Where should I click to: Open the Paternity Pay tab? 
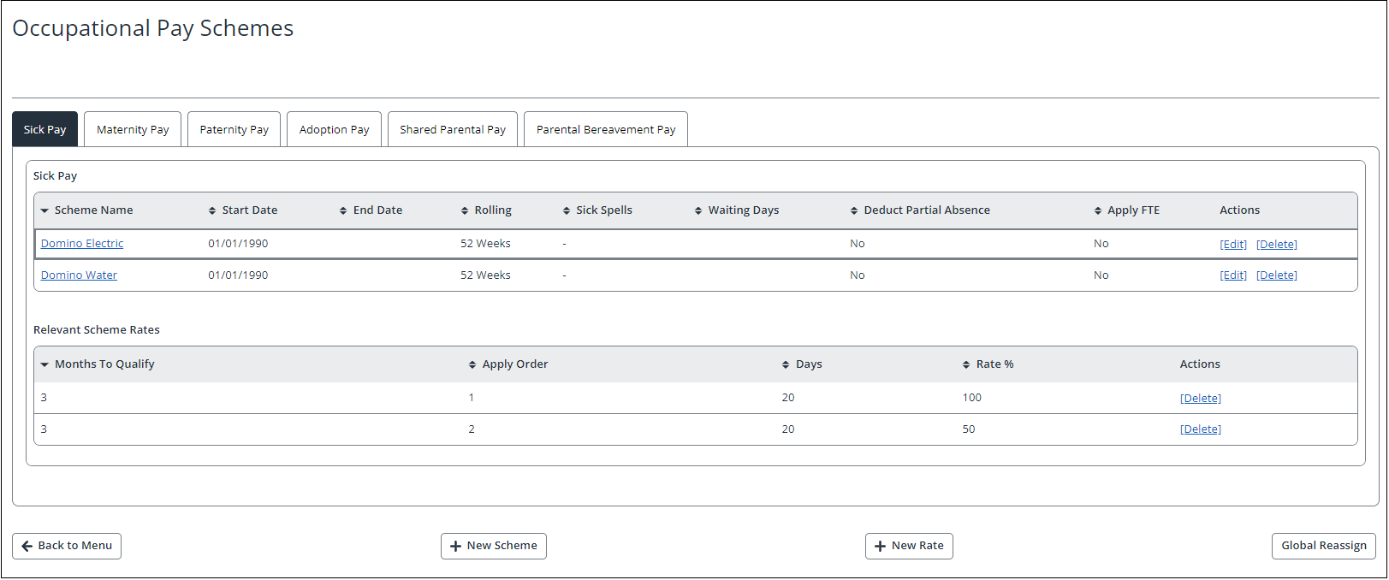pos(234,129)
